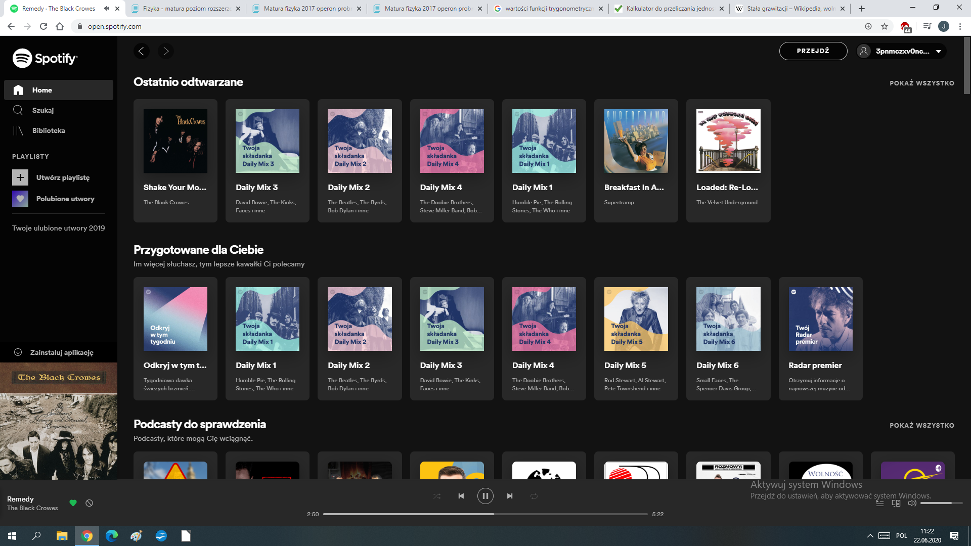Viewport: 971px width, 546px height.
Task: Open Home in the sidebar
Action: pos(59,90)
